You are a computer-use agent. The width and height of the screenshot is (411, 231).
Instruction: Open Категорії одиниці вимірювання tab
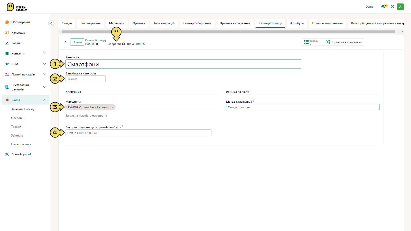(376, 23)
